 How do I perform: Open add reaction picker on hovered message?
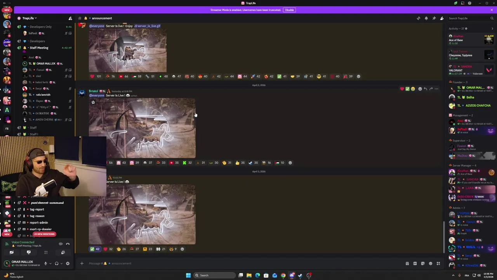[x=420, y=89]
